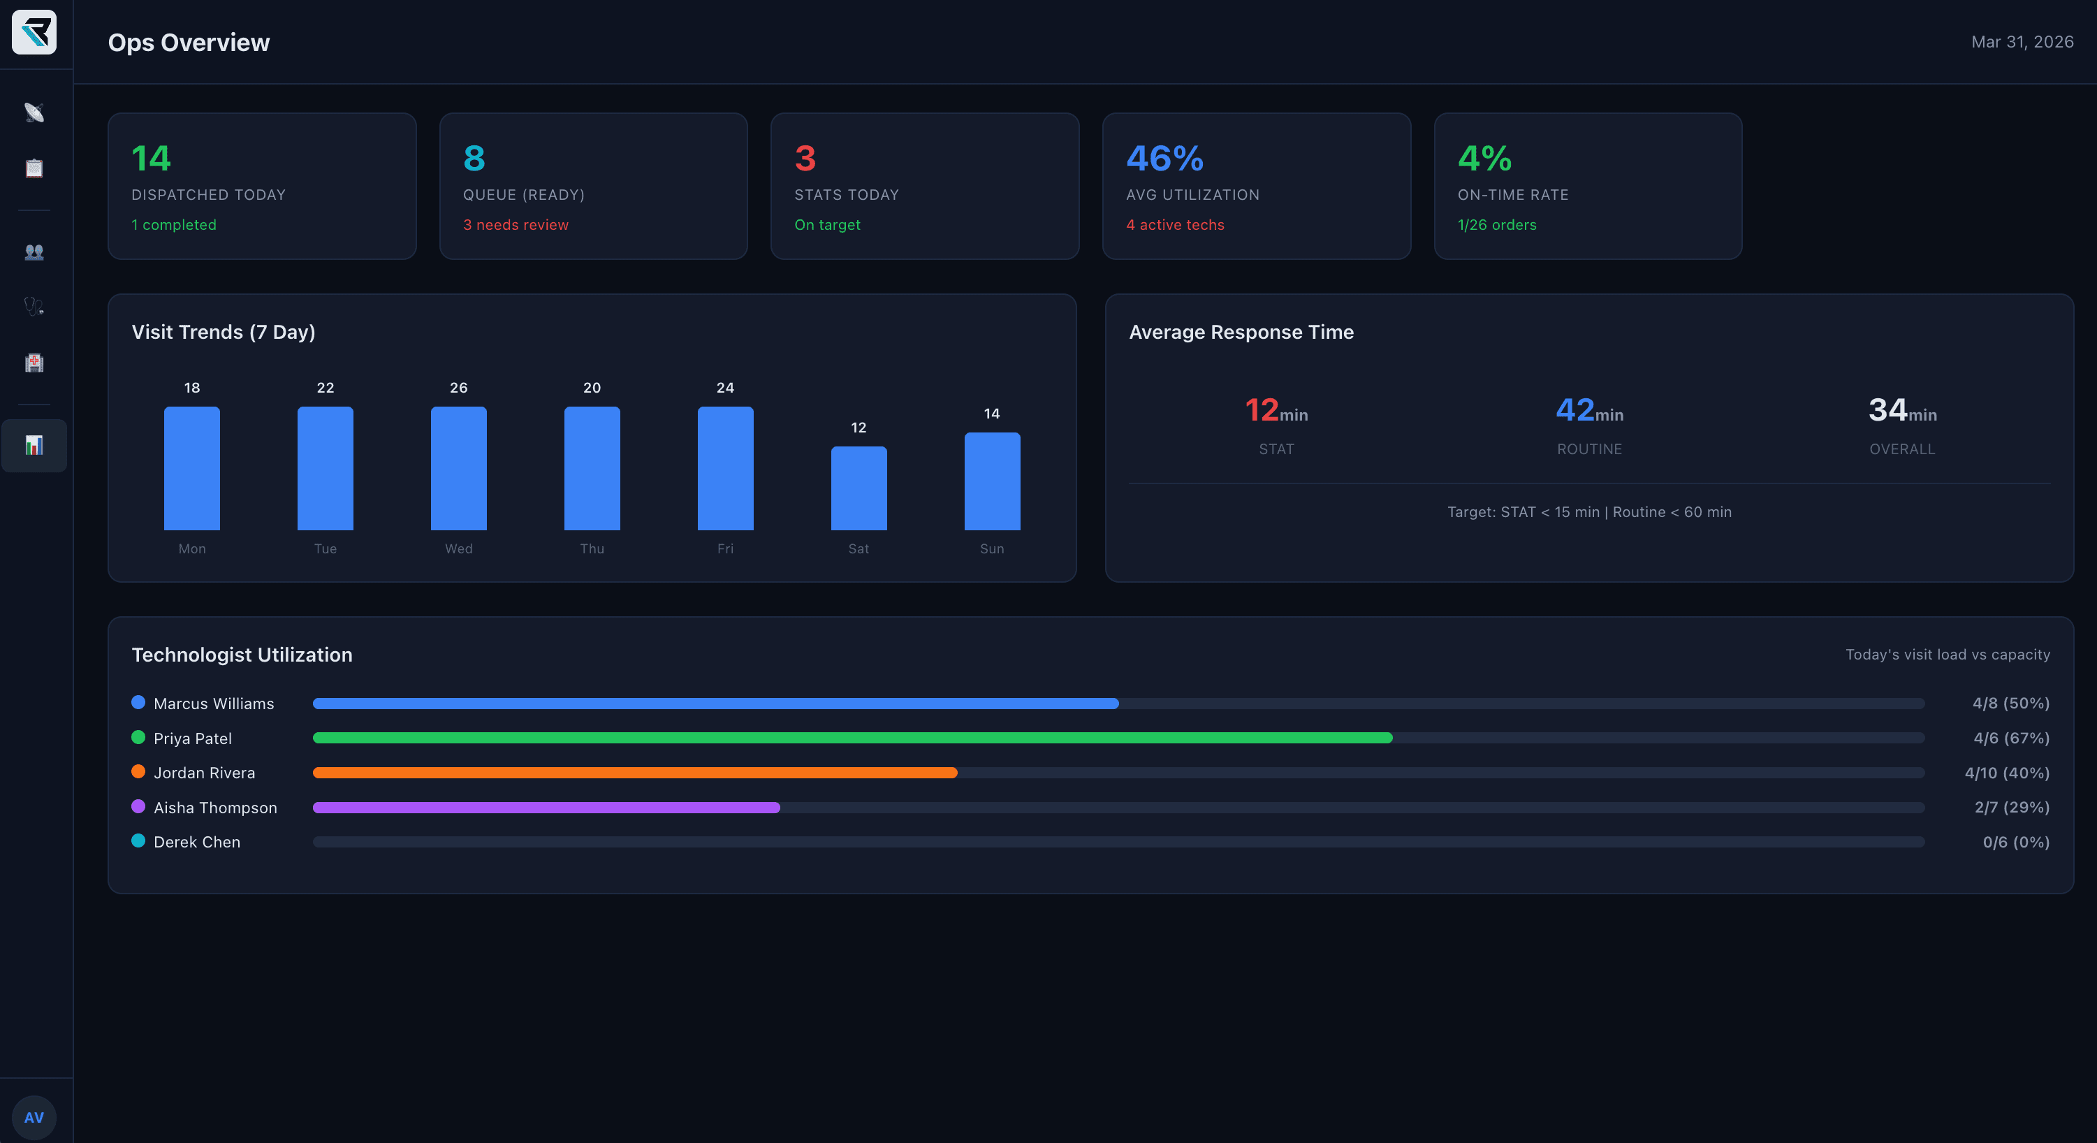Open the Queue (Ready) stat card
2097x1143 pixels.
pos(594,186)
